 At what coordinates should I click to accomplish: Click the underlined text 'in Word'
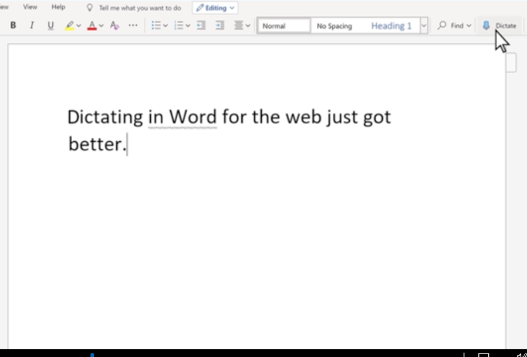[x=183, y=118]
